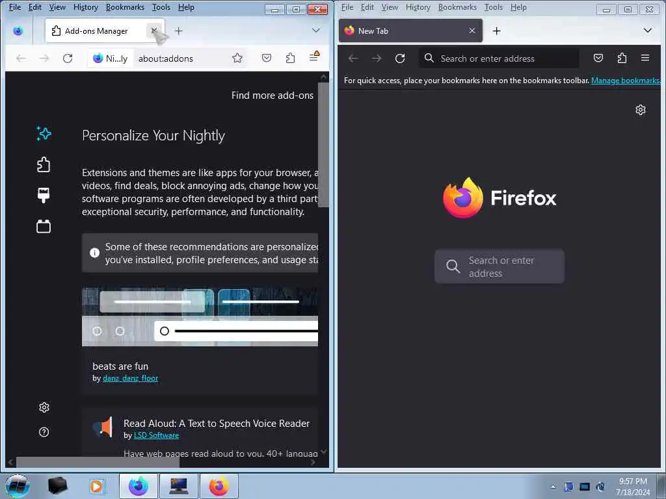Screen dimensions: 666x499
Task: Save to Pocket in Nightly window
Action: (266, 58)
